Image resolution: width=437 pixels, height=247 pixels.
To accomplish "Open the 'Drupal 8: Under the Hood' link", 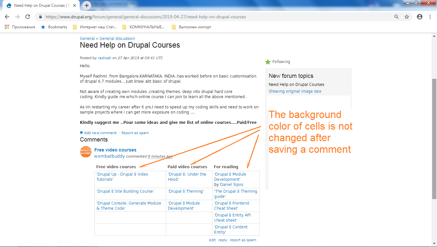I will (x=187, y=177).
